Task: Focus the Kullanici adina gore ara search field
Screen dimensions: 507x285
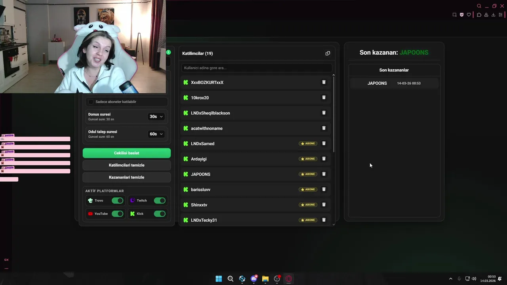Action: [257, 68]
